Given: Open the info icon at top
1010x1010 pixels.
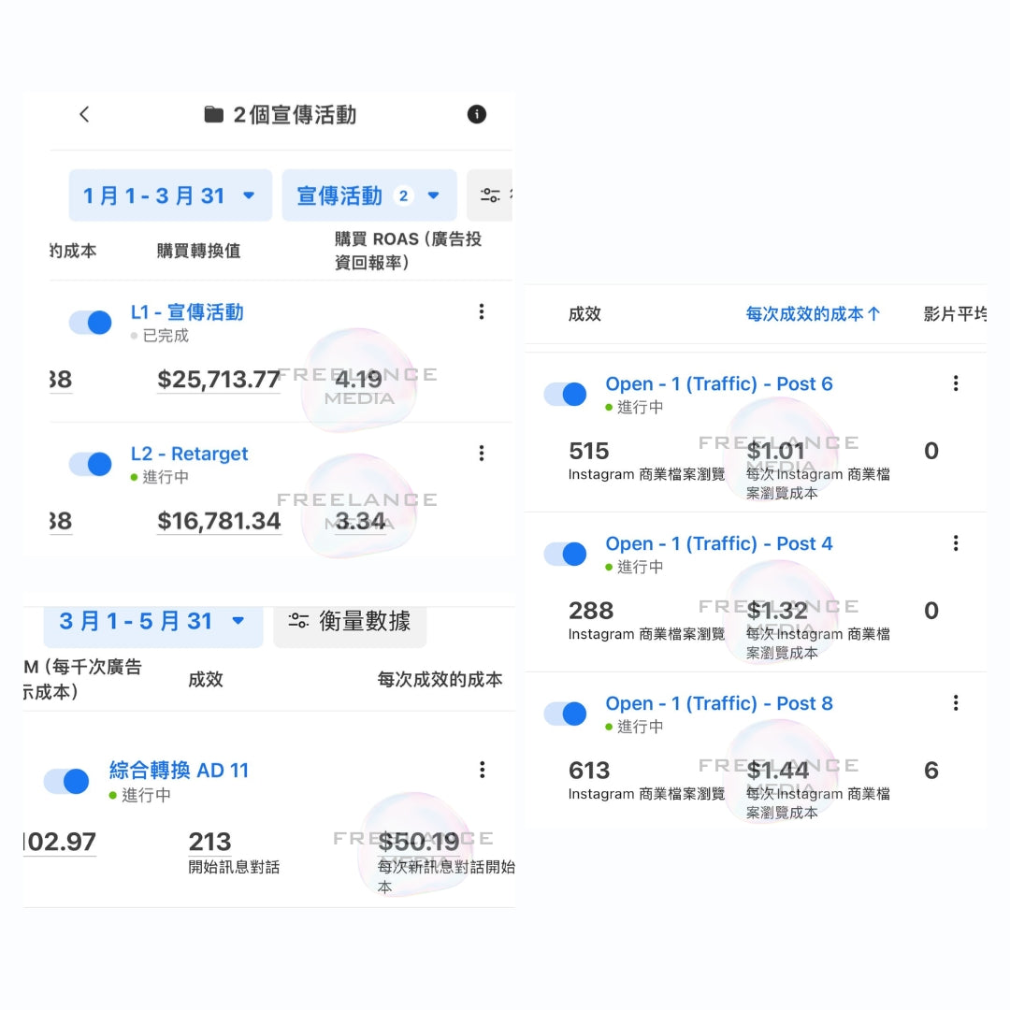Looking at the screenshot, I should pos(477,114).
